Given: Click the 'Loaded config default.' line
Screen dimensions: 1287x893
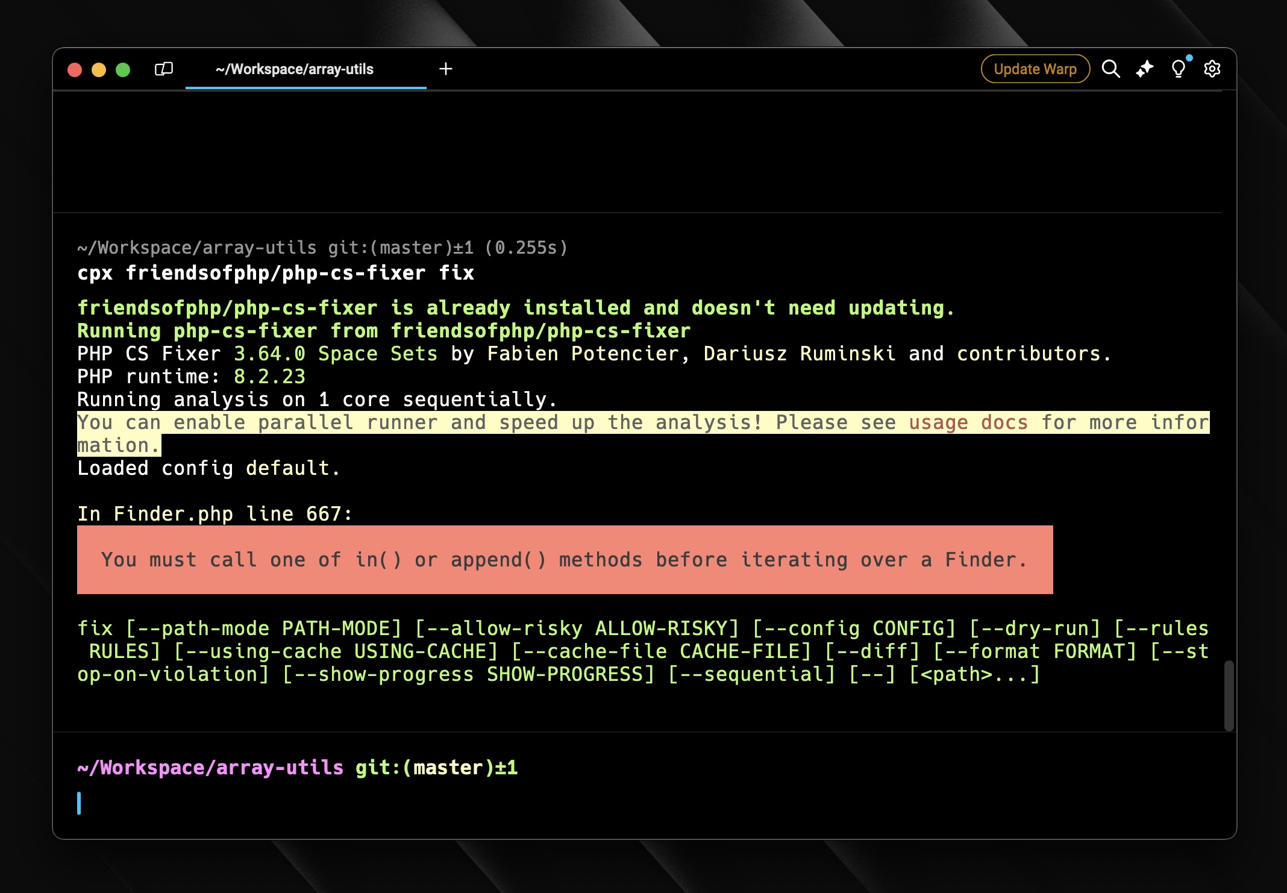Looking at the screenshot, I should (208, 468).
